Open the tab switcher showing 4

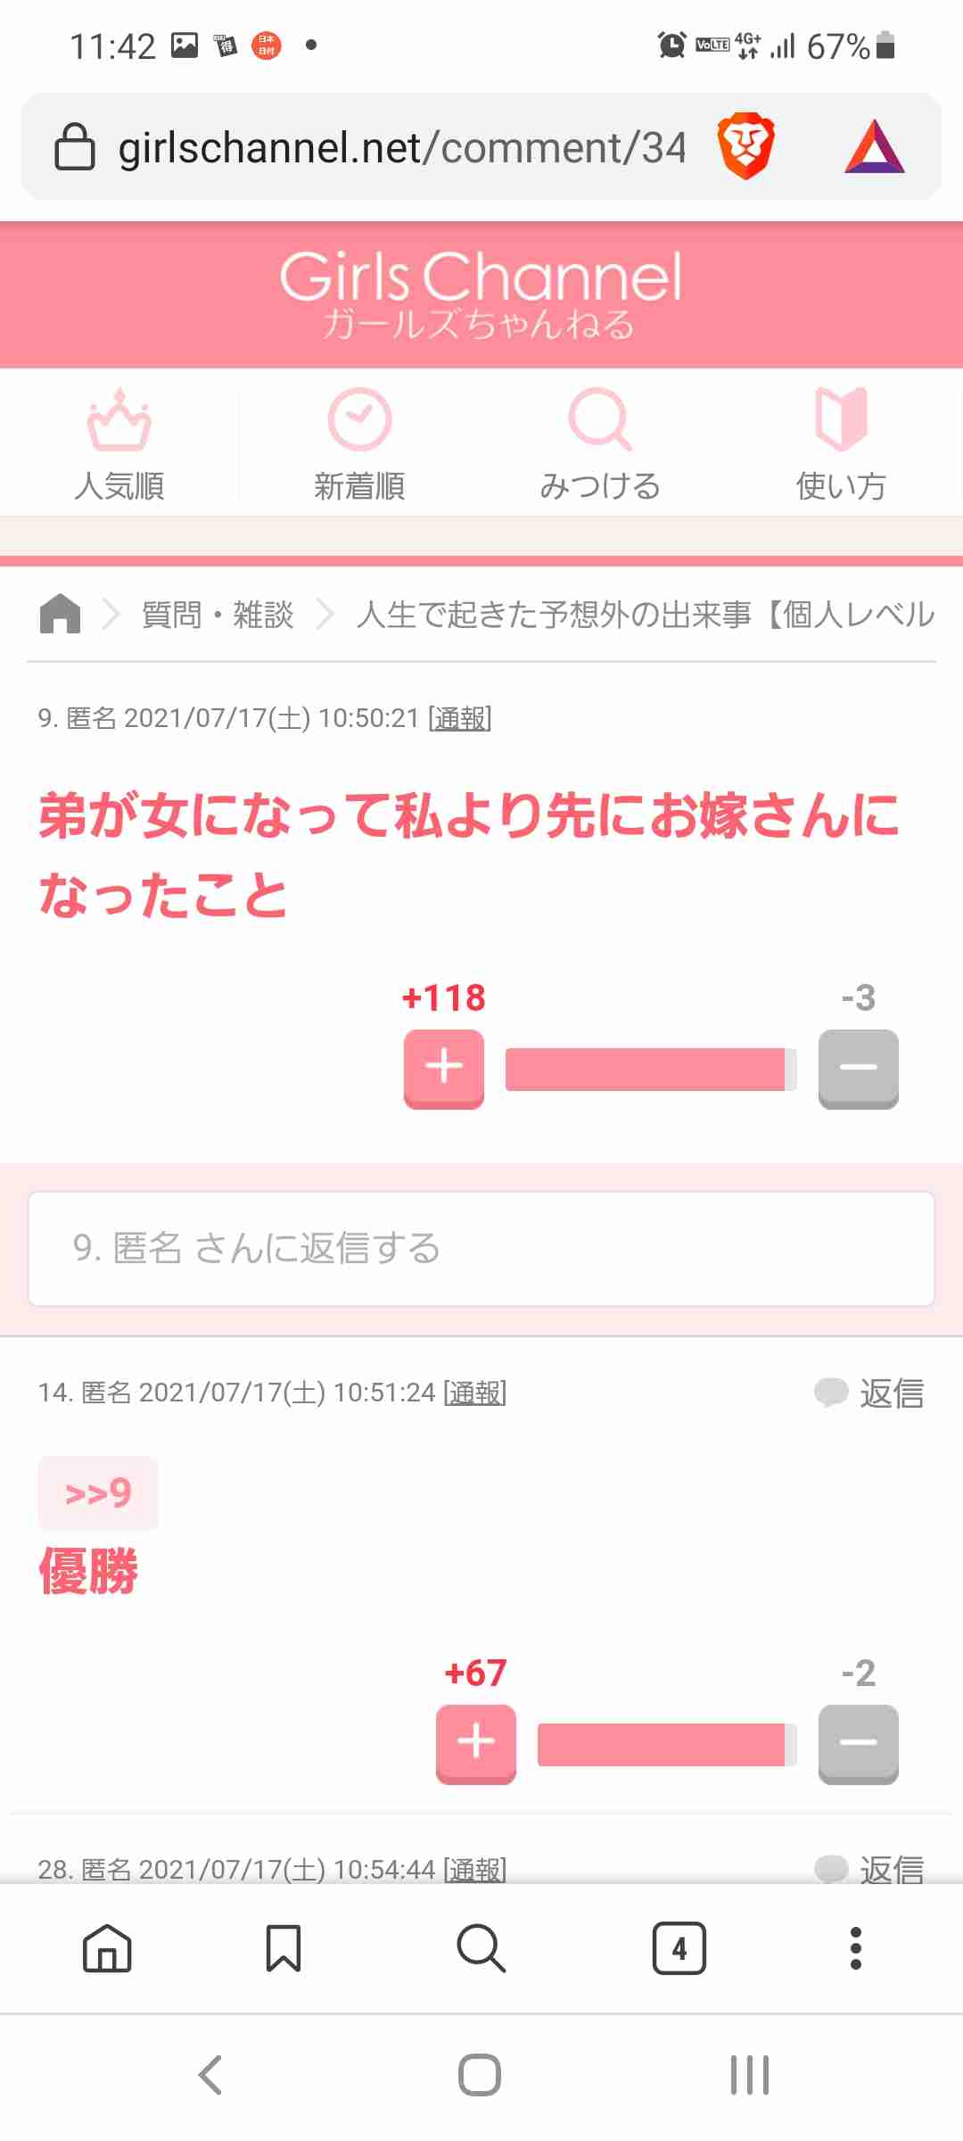coord(679,1948)
